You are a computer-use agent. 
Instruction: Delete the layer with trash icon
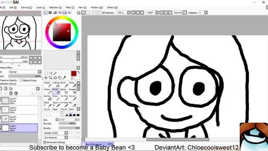(x=16, y=93)
